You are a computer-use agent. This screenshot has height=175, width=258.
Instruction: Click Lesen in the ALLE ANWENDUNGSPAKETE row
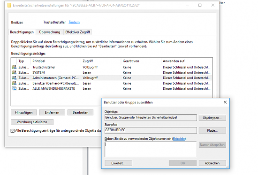tap(87, 88)
